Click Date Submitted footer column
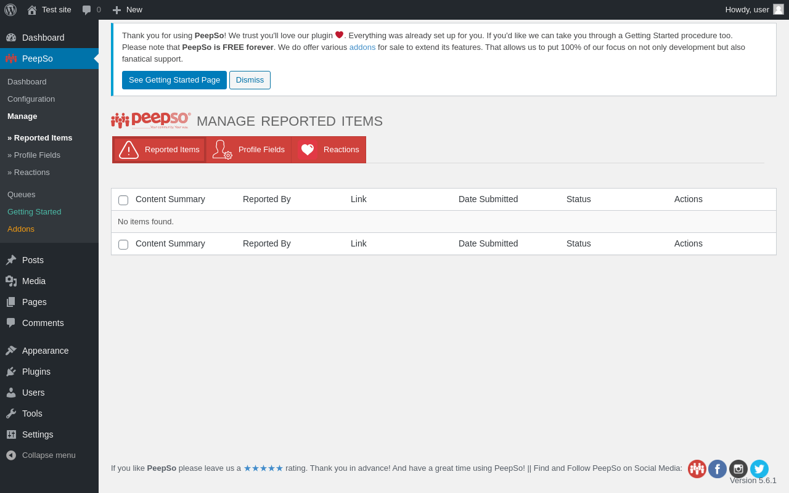The width and height of the screenshot is (789, 493). coord(488,243)
